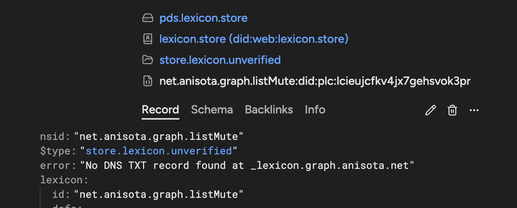Go to lexicon.store (did:web:lexicon.store) repo link
Screen dimensions: 517x208
click(254, 39)
